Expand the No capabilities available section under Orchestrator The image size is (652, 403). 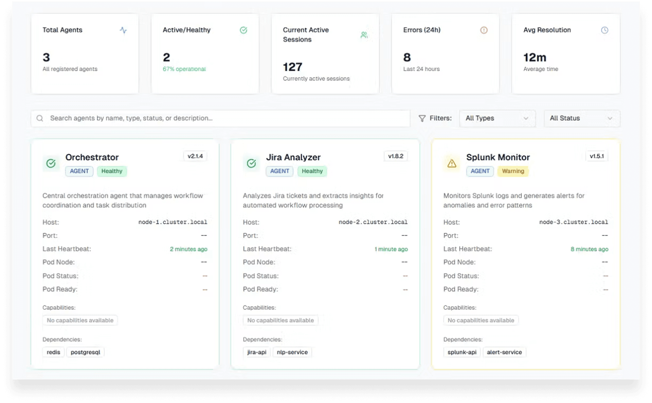80,320
